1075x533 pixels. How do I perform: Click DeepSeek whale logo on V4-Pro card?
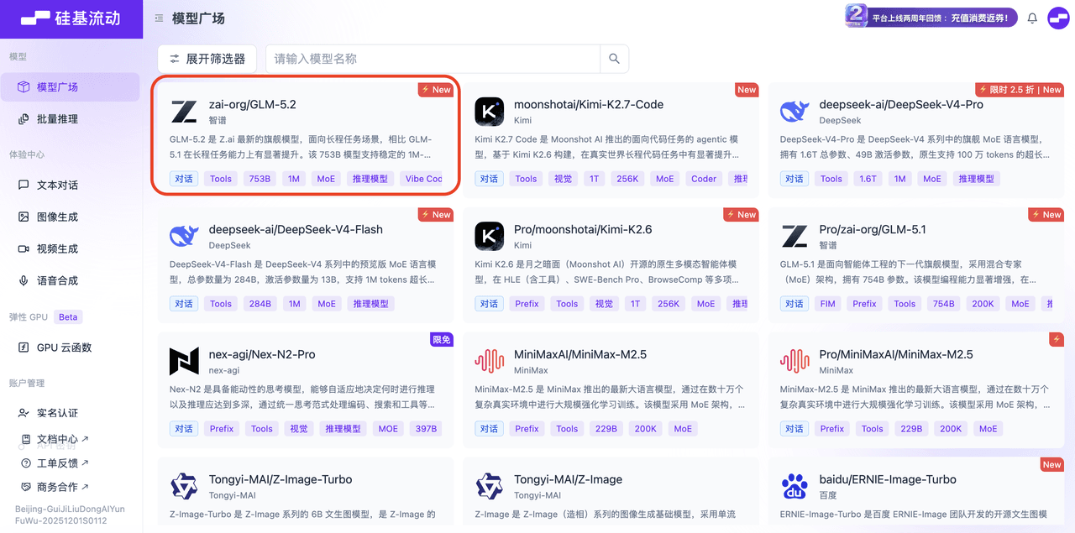point(794,112)
